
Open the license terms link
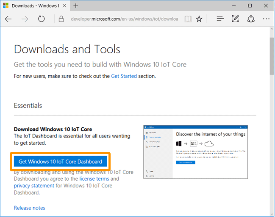(94, 179)
